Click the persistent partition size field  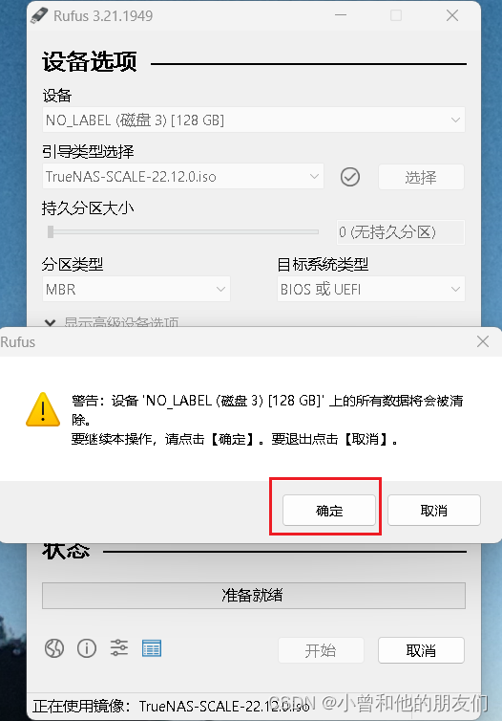pos(401,232)
